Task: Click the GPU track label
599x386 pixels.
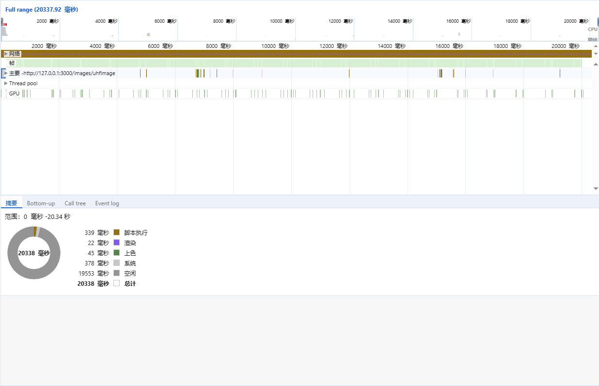Action: click(x=14, y=93)
